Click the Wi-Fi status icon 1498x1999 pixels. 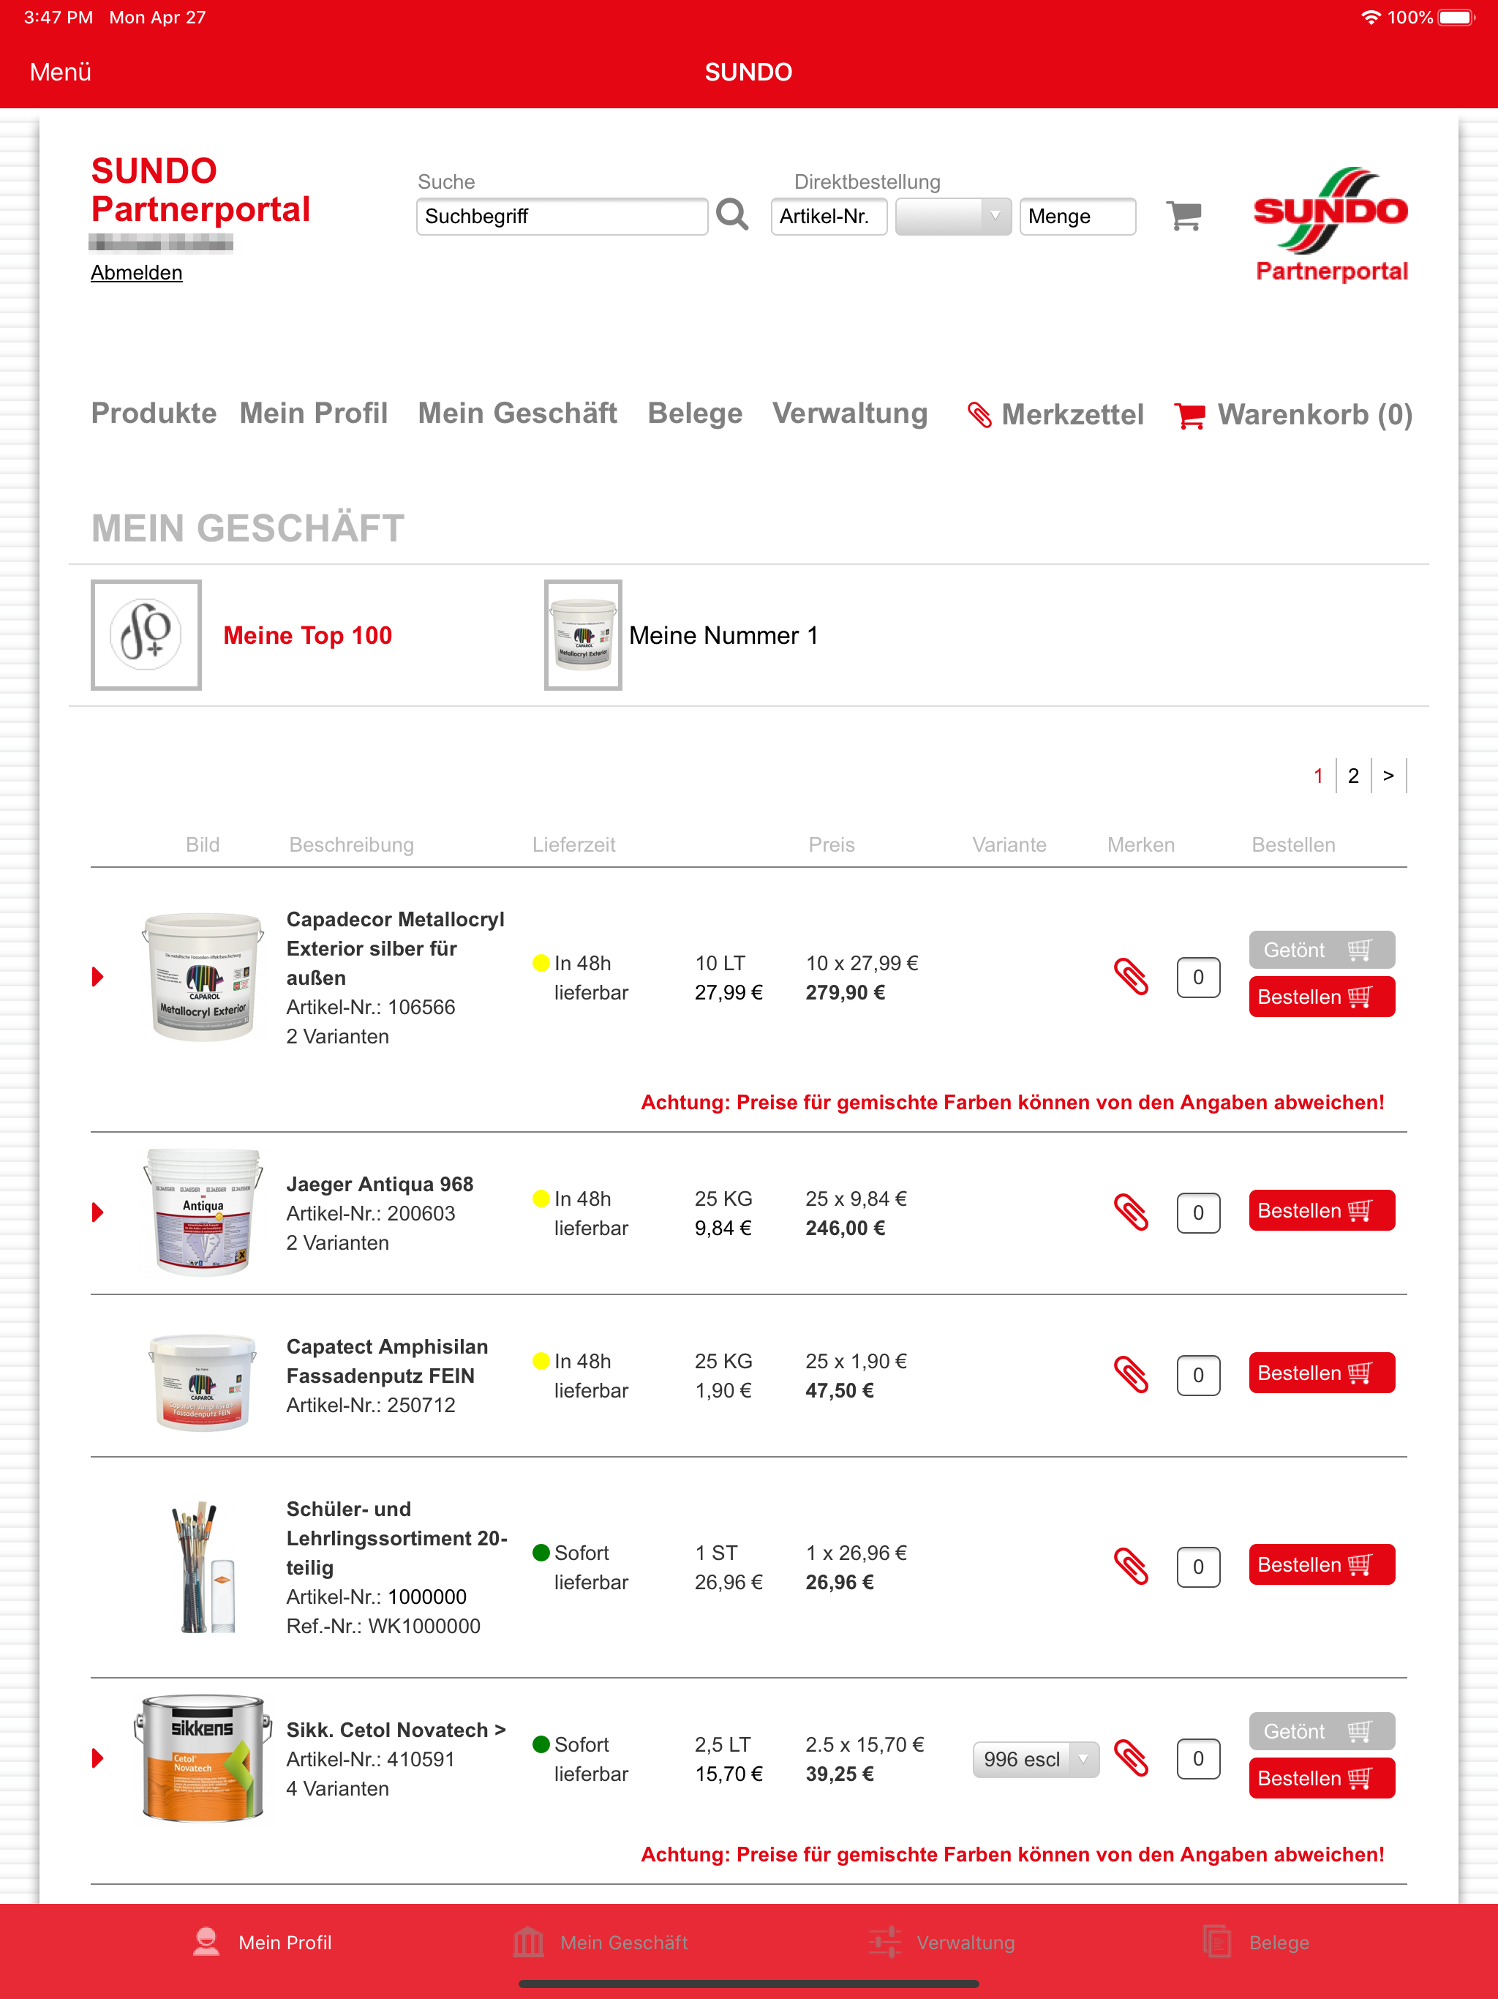tap(1371, 17)
